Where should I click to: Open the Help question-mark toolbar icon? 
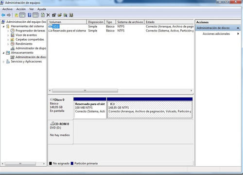pyautogui.click(x=30, y=15)
